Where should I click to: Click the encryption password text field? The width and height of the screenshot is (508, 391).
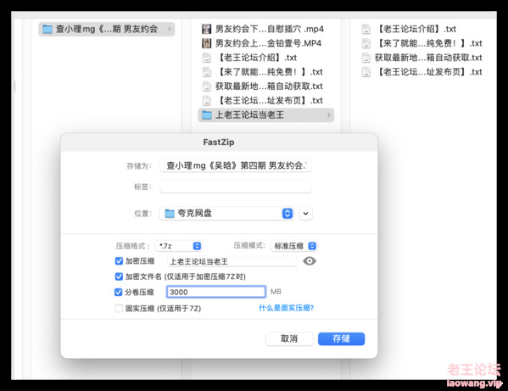[232, 261]
